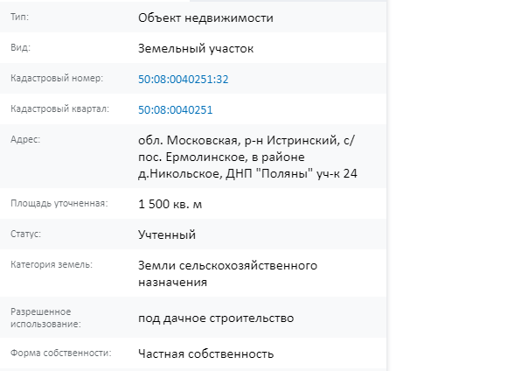This screenshot has height=371, width=514.
Task: Click the 'Кадастровый квартал:' label
Action: [59, 108]
